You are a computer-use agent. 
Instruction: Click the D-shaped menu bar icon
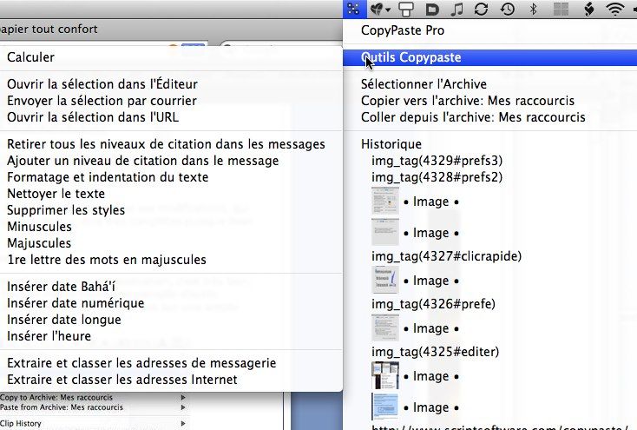coord(432,10)
